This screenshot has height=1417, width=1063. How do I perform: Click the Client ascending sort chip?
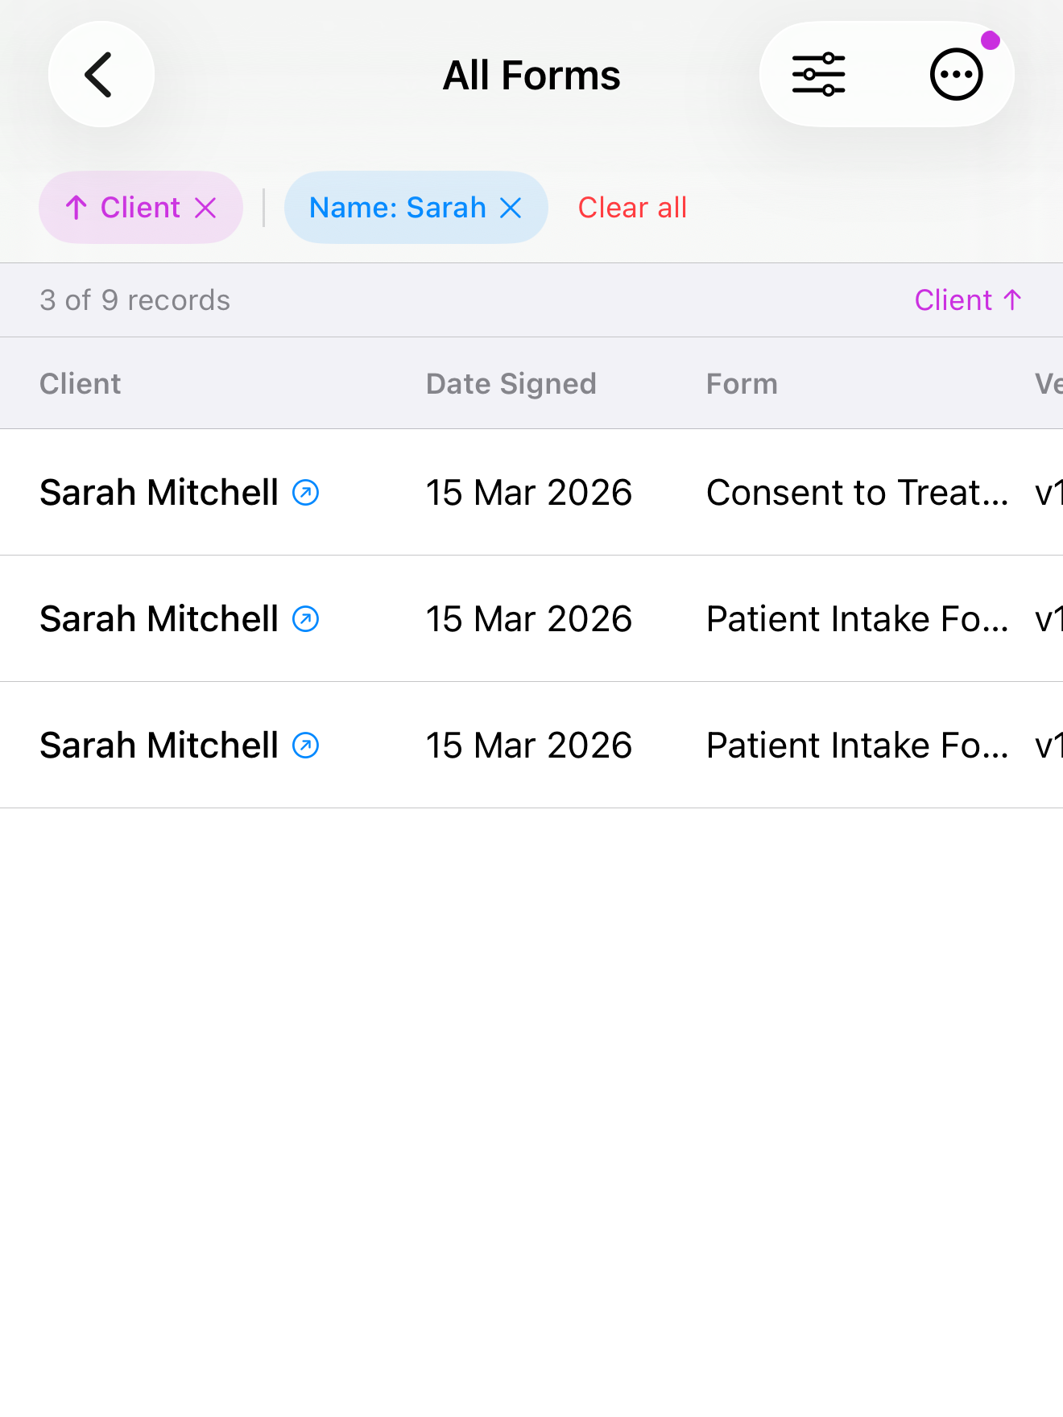click(x=125, y=208)
